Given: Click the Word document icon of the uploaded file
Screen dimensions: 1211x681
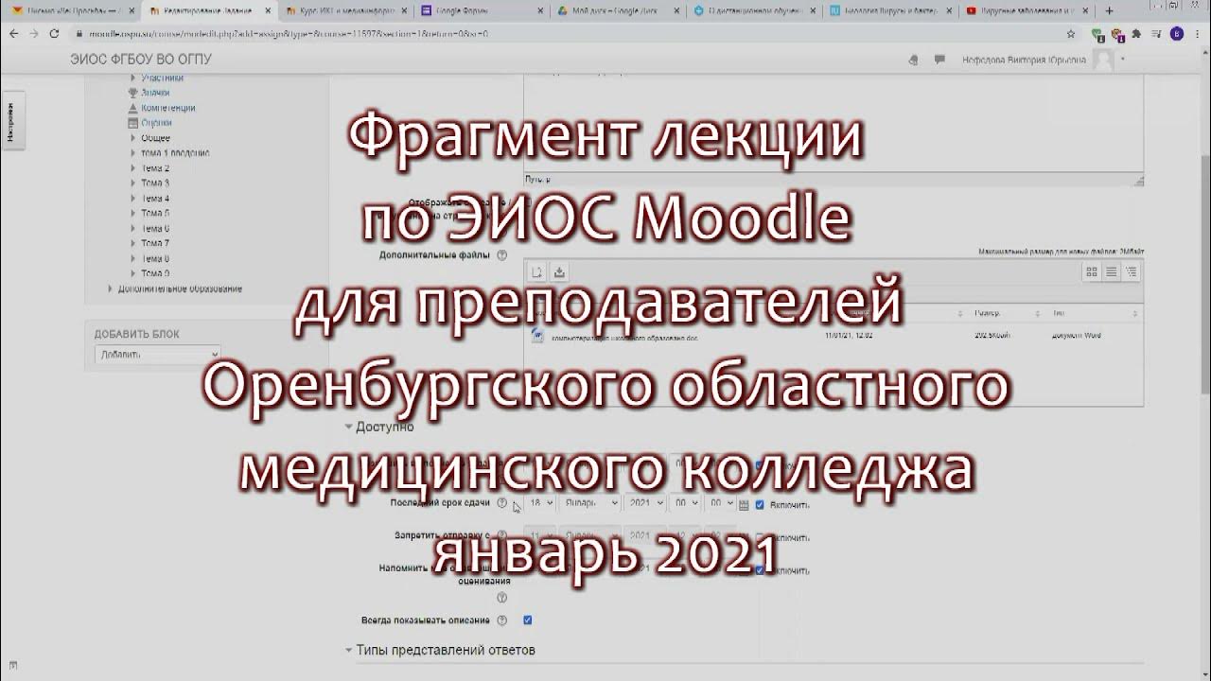Looking at the screenshot, I should [537, 335].
